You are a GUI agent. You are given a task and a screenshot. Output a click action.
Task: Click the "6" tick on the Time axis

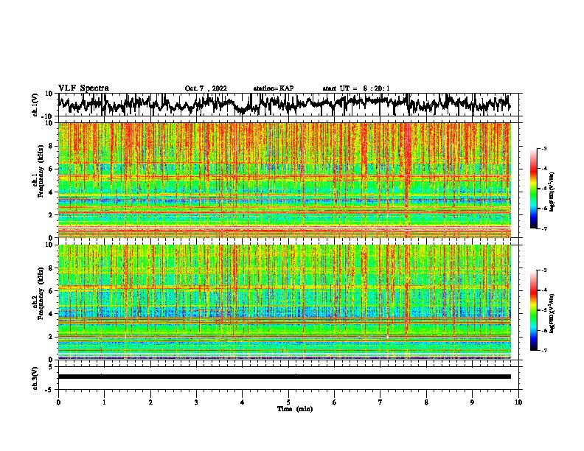335,402
